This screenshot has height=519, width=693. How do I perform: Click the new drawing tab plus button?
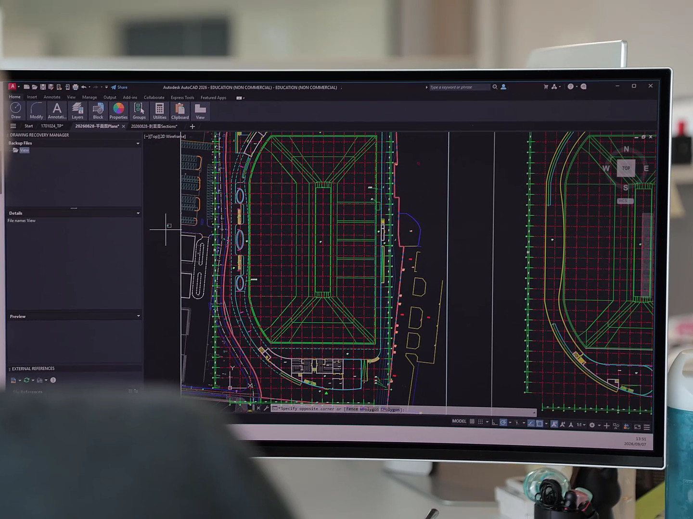pos(192,126)
